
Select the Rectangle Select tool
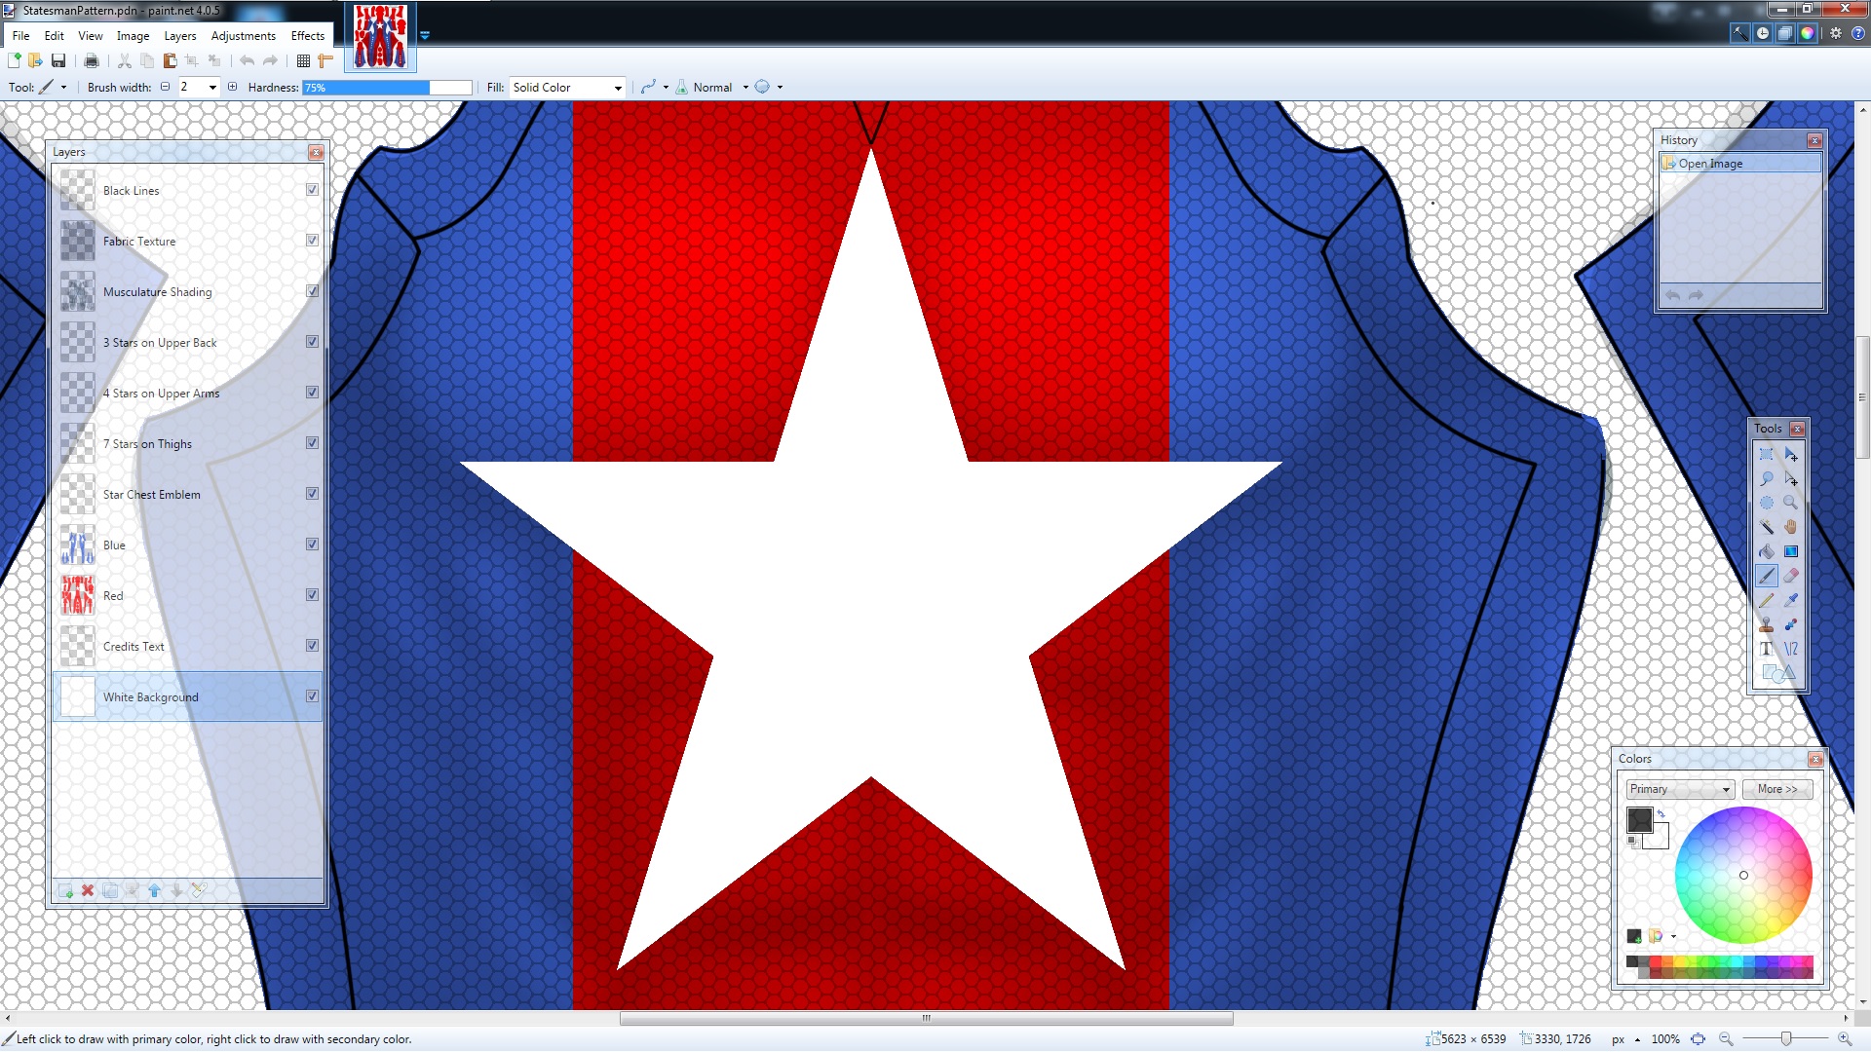tap(1766, 454)
